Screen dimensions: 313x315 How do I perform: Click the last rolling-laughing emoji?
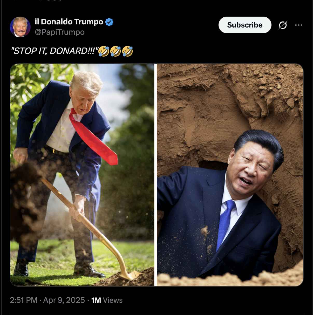click(127, 51)
